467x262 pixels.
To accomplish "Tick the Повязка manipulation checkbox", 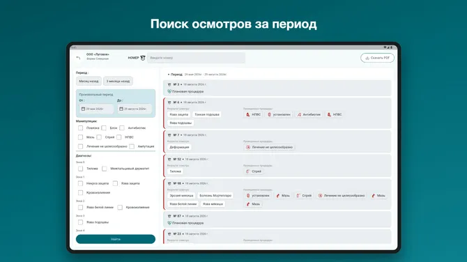I will (x=80, y=128).
